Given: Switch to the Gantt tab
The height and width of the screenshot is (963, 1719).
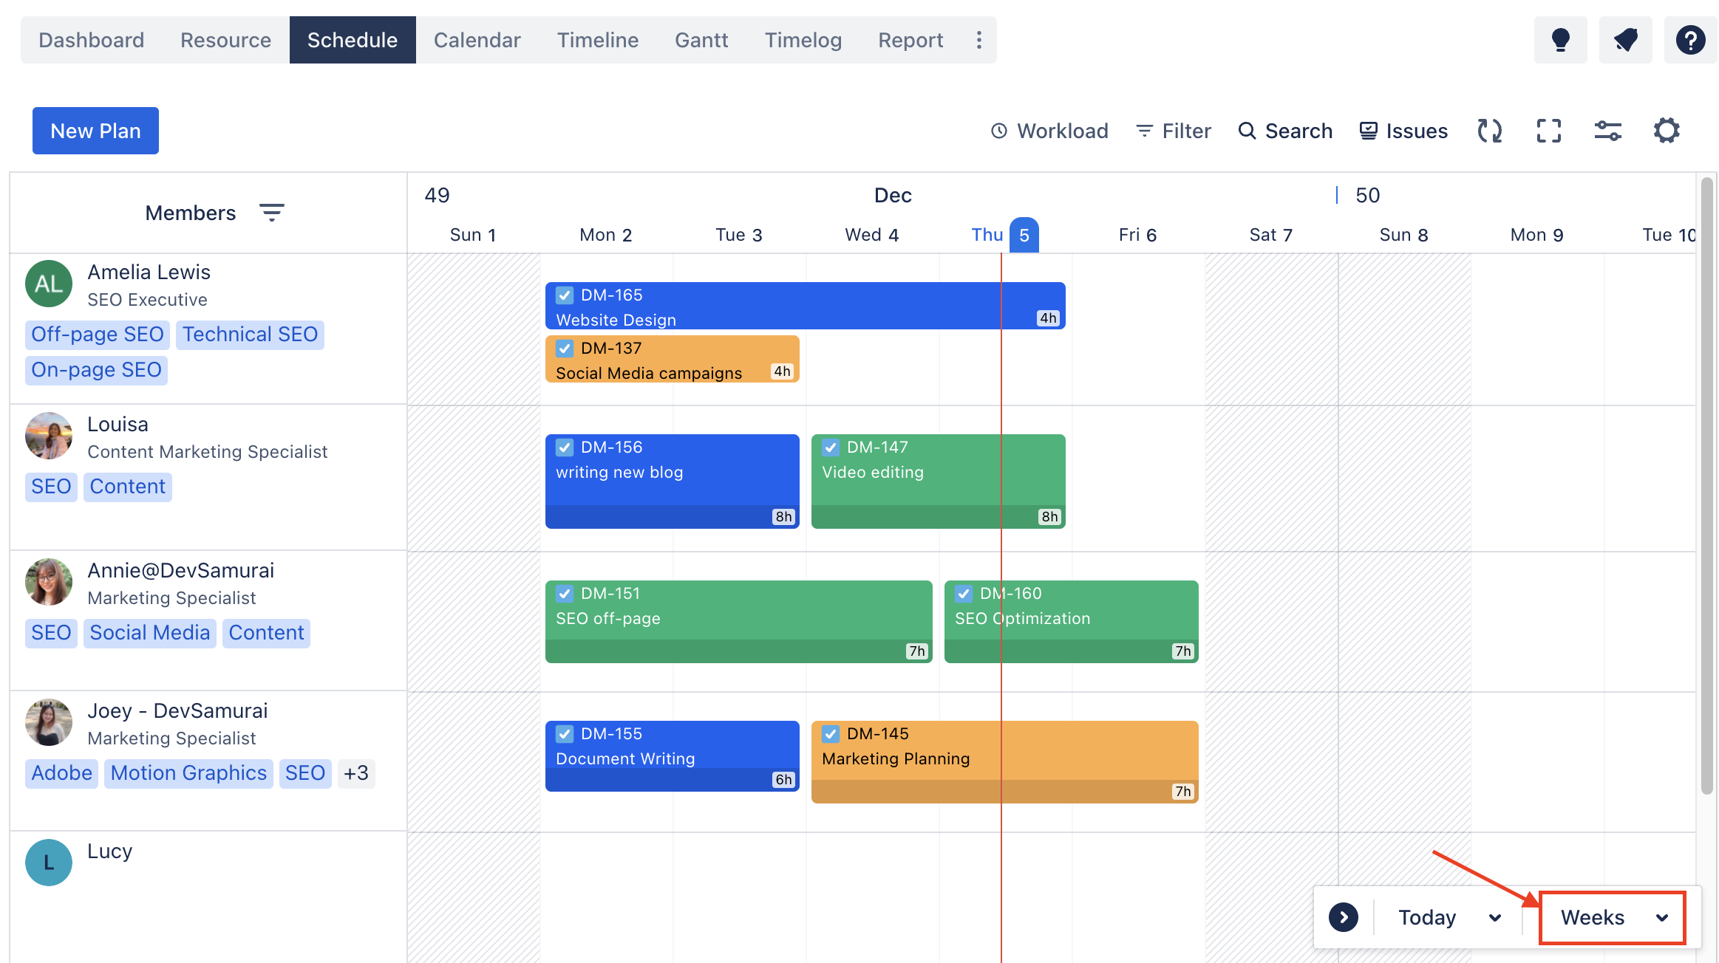Looking at the screenshot, I should tap(701, 40).
